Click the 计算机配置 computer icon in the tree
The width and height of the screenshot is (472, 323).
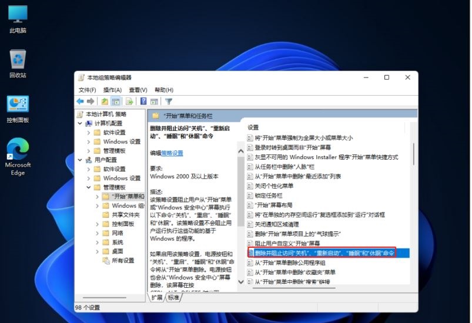point(89,123)
